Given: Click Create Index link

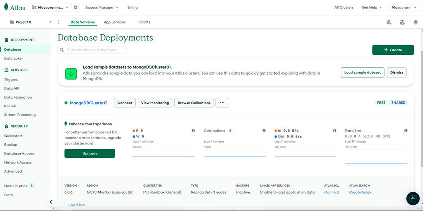Looking at the screenshot, I should [x=360, y=192].
